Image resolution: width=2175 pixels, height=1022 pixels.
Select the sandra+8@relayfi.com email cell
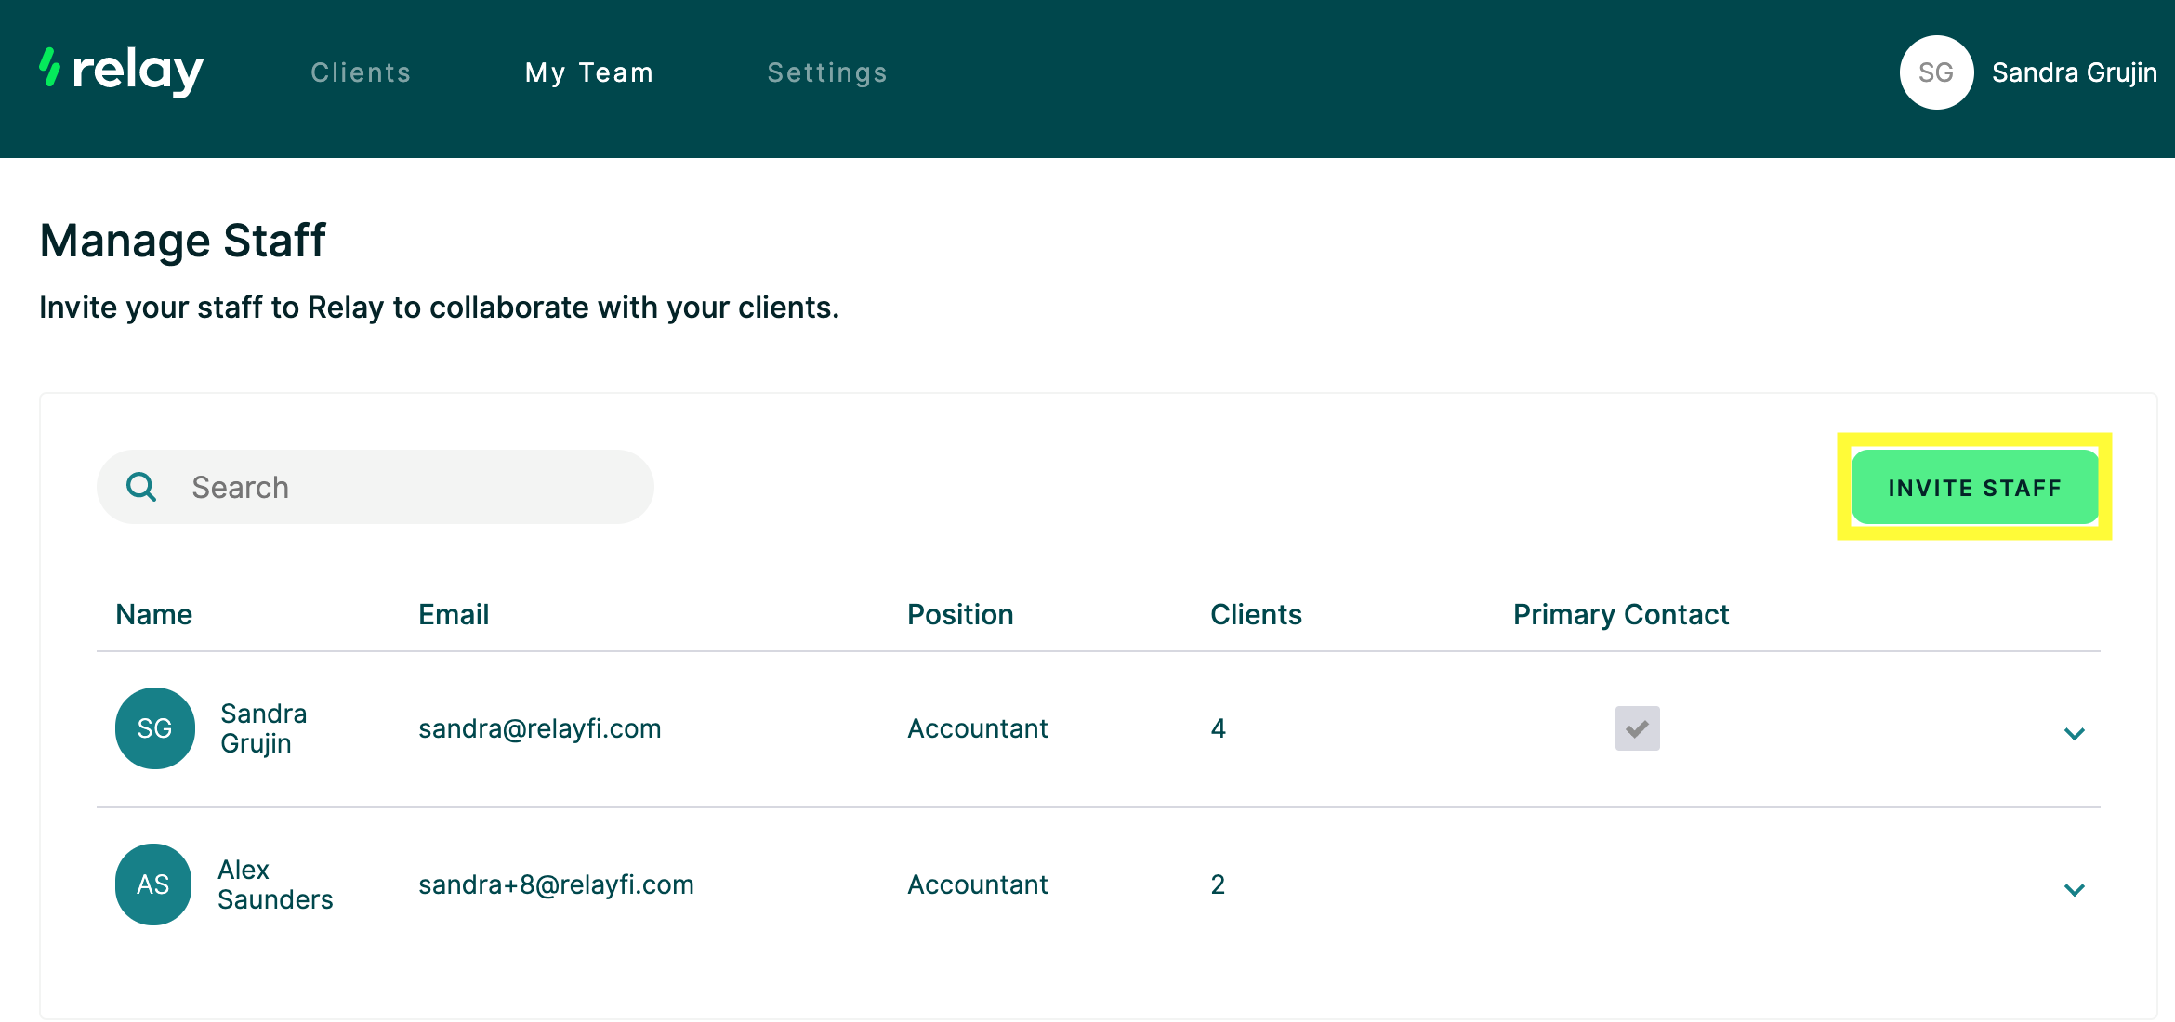pyautogui.click(x=556, y=884)
